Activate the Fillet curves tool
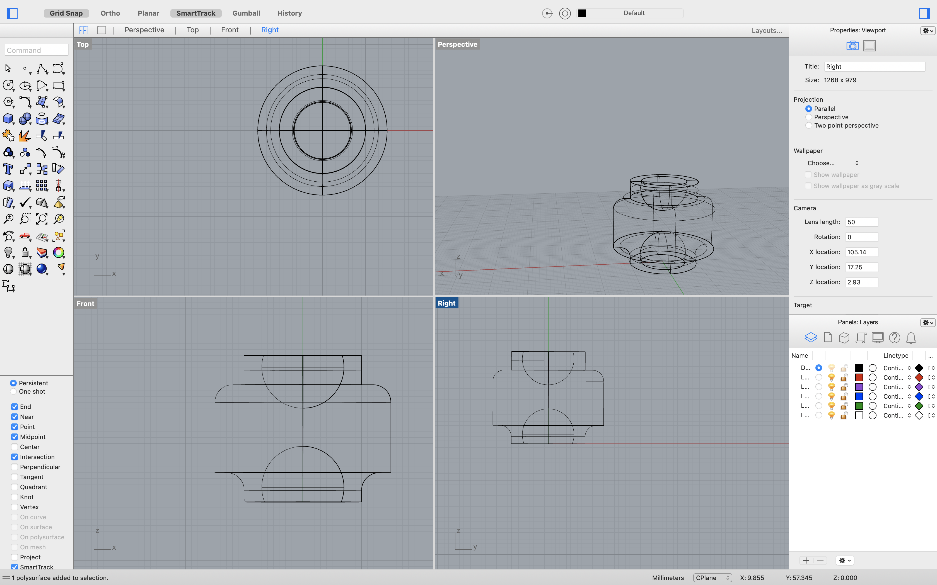 pyautogui.click(x=25, y=102)
